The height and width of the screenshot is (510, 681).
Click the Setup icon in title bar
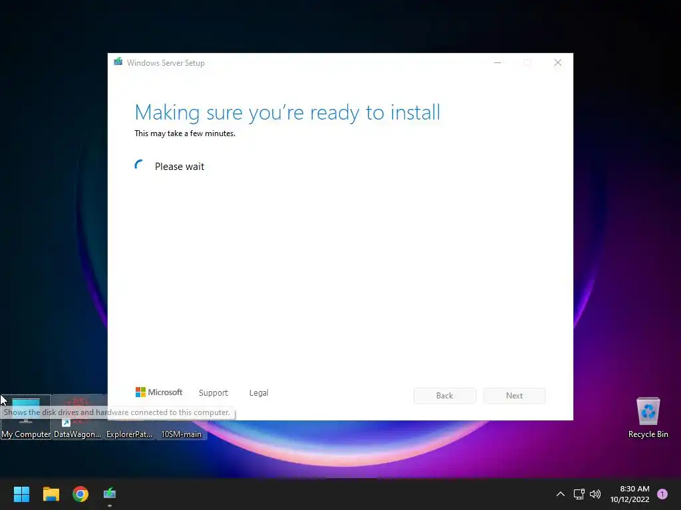(x=118, y=62)
